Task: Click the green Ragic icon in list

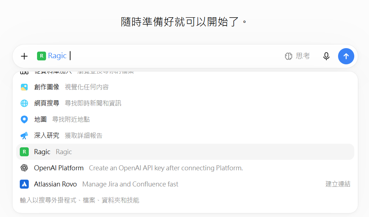Action: 24,152
